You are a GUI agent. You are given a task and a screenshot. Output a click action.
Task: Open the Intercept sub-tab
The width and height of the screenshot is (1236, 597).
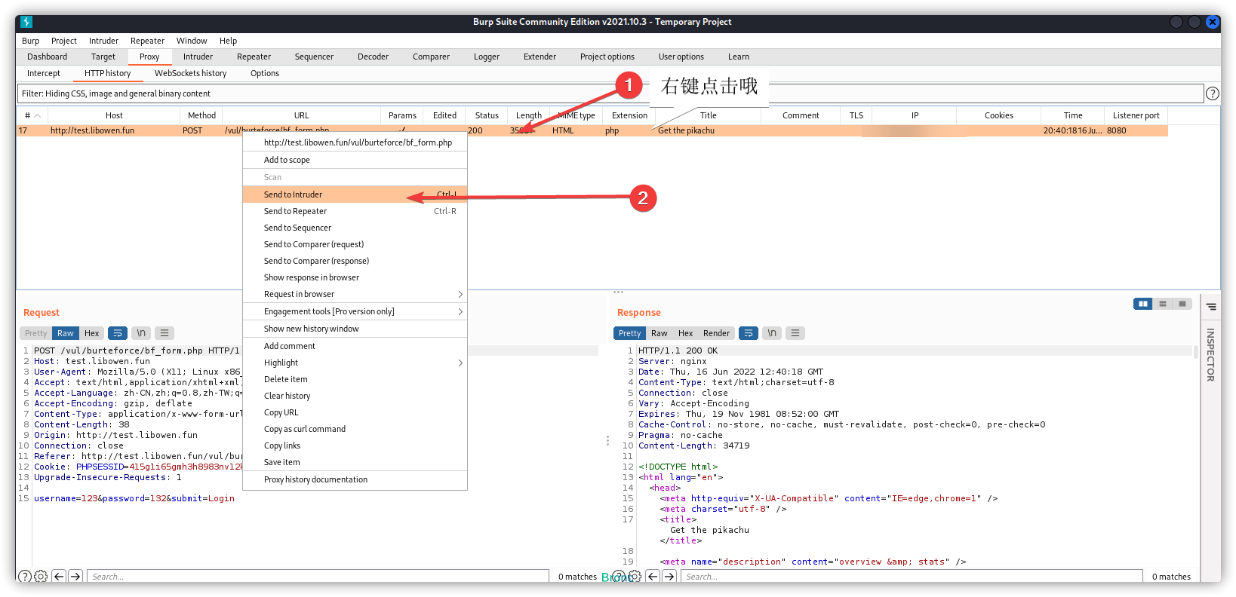pyautogui.click(x=44, y=73)
